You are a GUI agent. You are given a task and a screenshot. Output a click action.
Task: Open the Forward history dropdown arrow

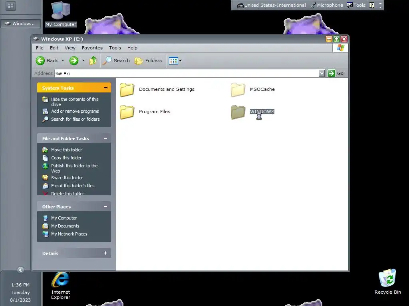(83, 61)
